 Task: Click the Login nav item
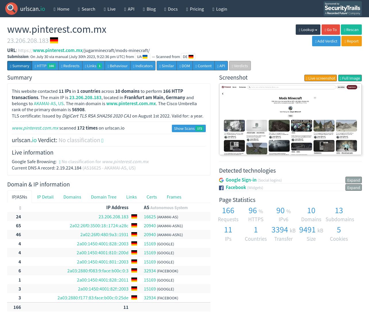220,9
